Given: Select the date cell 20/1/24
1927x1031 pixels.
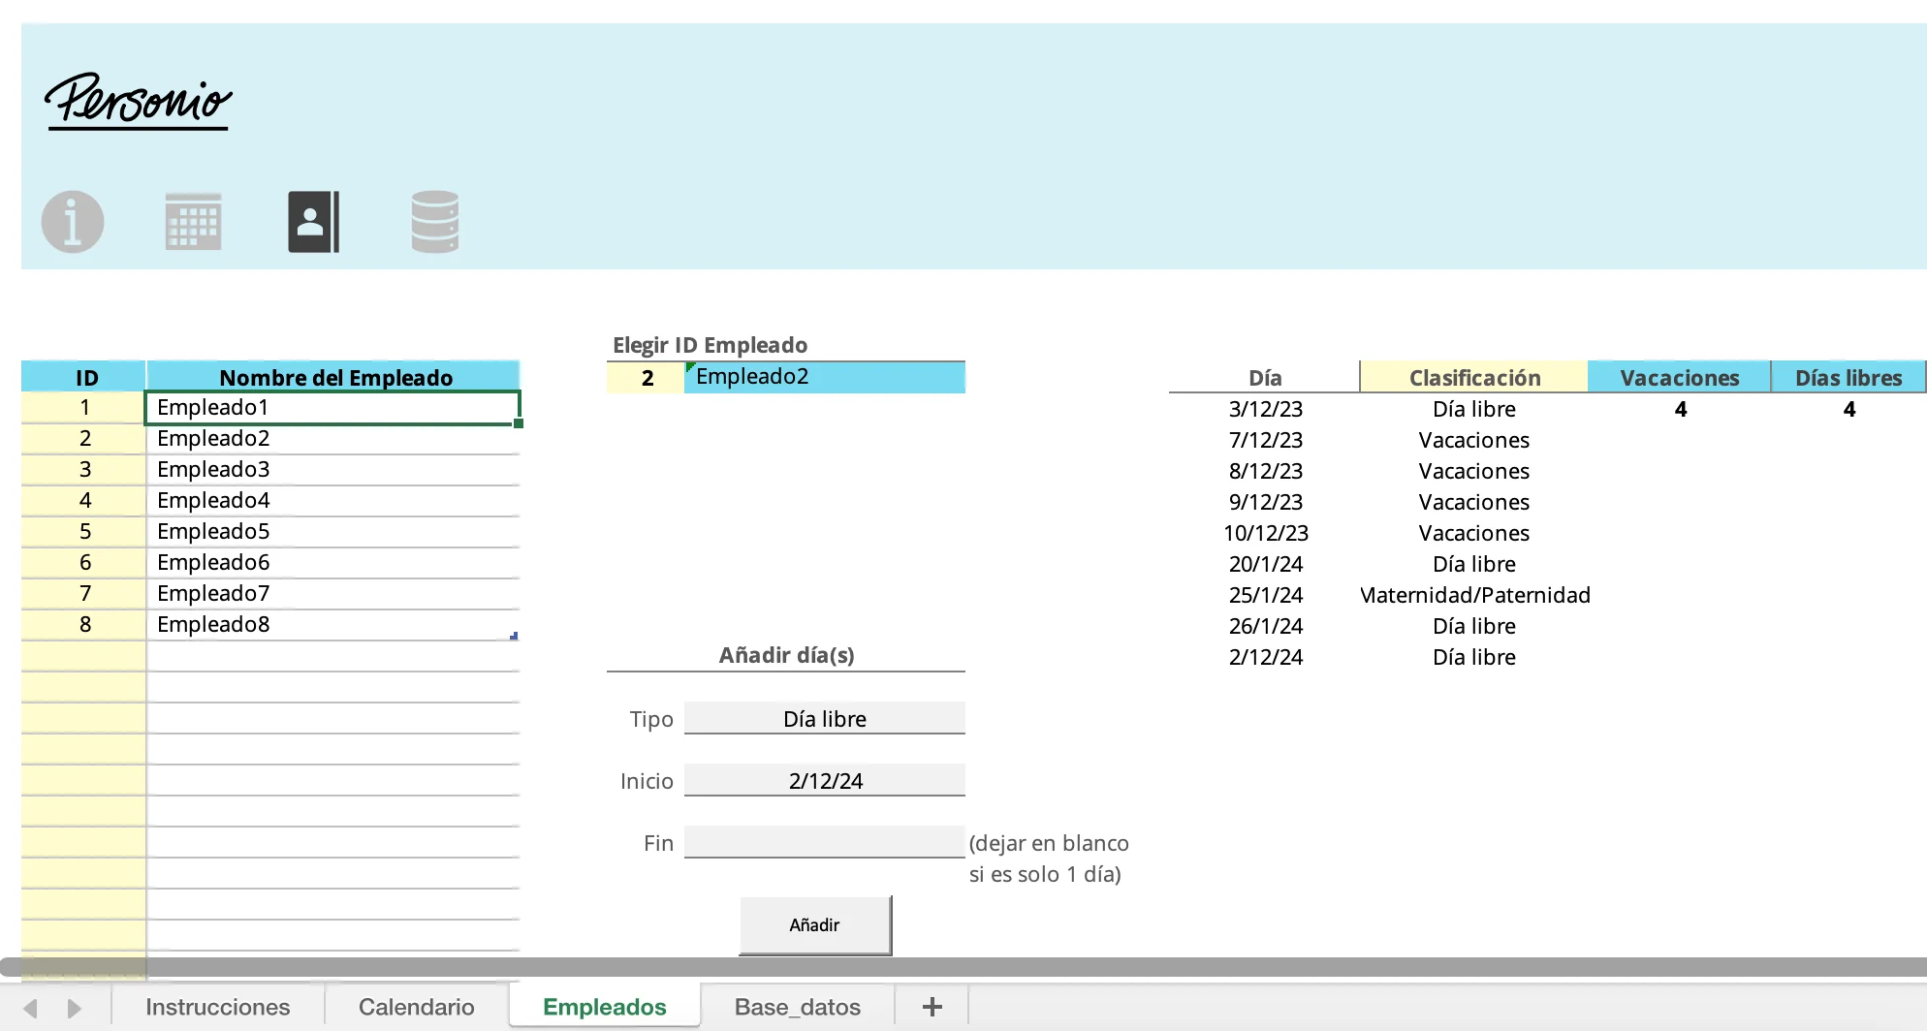Looking at the screenshot, I should click(1265, 564).
